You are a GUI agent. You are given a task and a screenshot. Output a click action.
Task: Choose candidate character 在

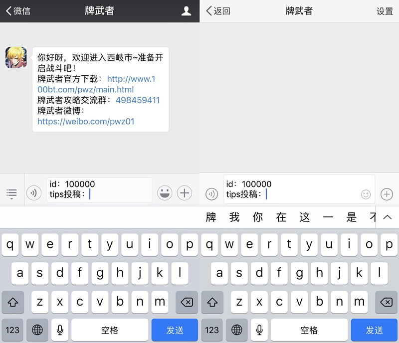[281, 217]
